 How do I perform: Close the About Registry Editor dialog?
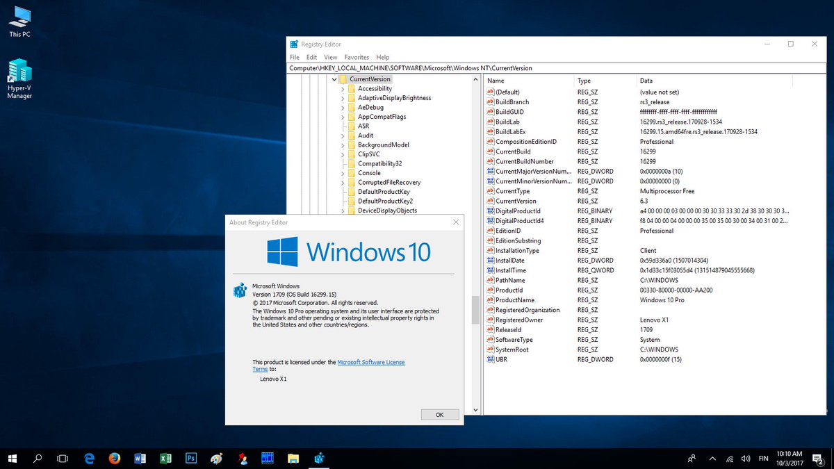(456, 222)
